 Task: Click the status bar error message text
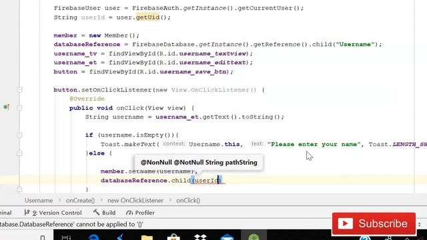[71, 225]
